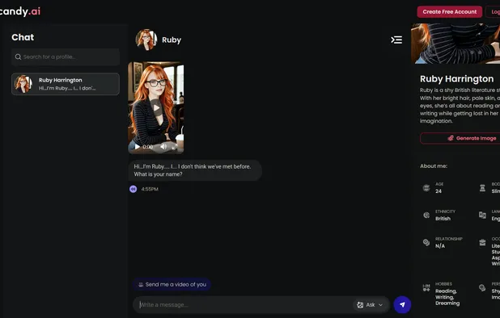
Task: Open Ruby Harrington chat in sidebar
Action: (66, 84)
